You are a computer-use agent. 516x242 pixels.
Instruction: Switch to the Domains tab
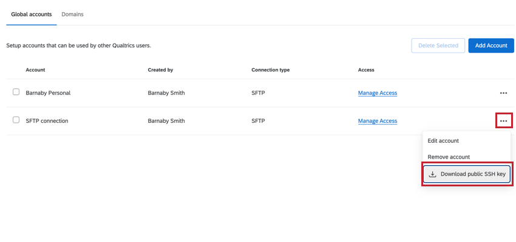pos(73,14)
